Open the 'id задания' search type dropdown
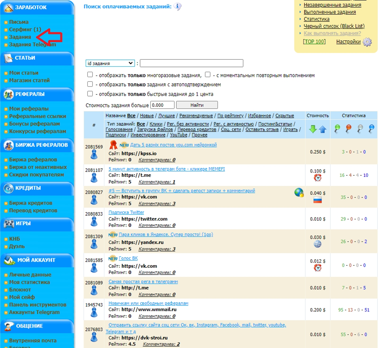The height and width of the screenshot is (348, 378). tap(110, 63)
